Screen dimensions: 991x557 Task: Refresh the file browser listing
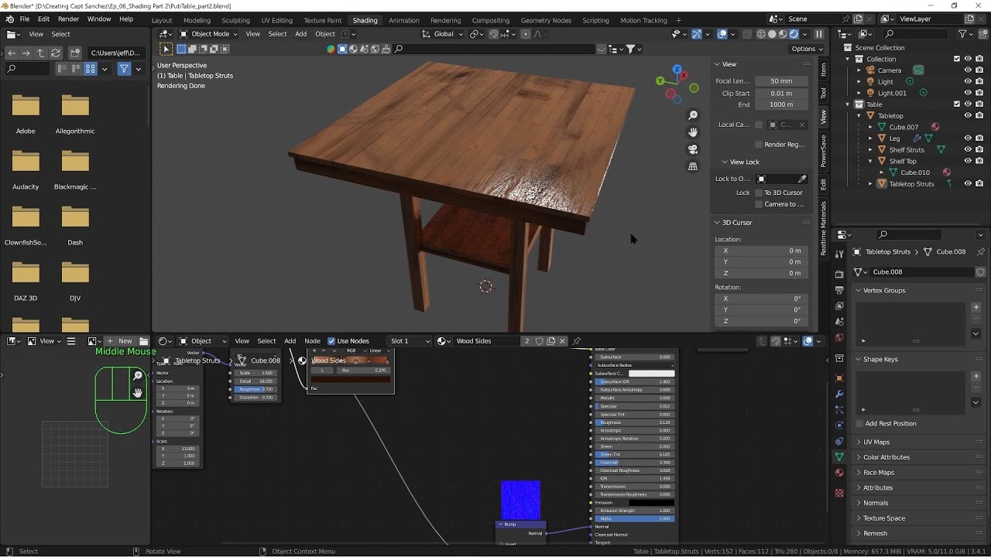click(56, 53)
